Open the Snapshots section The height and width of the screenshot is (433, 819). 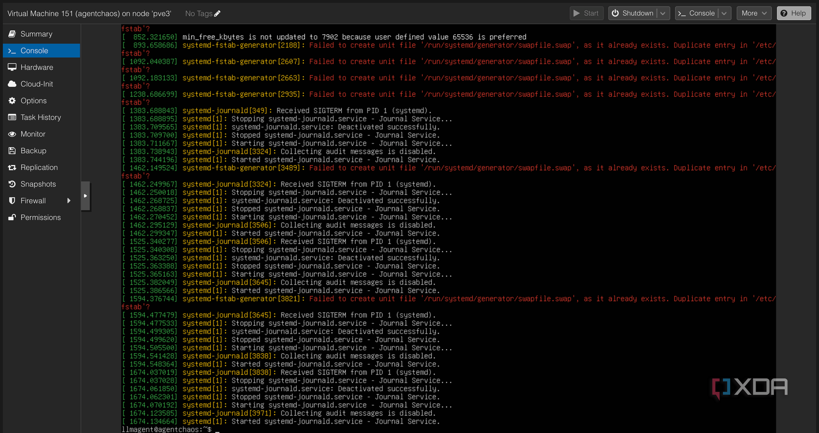pyautogui.click(x=42, y=184)
